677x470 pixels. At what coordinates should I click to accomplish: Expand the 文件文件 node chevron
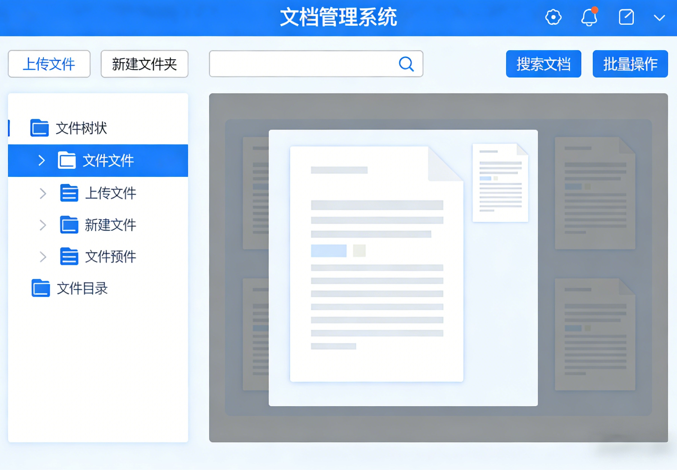(42, 161)
